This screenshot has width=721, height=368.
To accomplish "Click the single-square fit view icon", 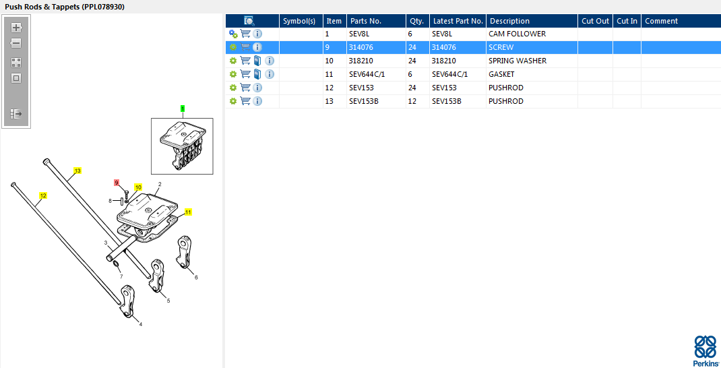I will point(16,78).
